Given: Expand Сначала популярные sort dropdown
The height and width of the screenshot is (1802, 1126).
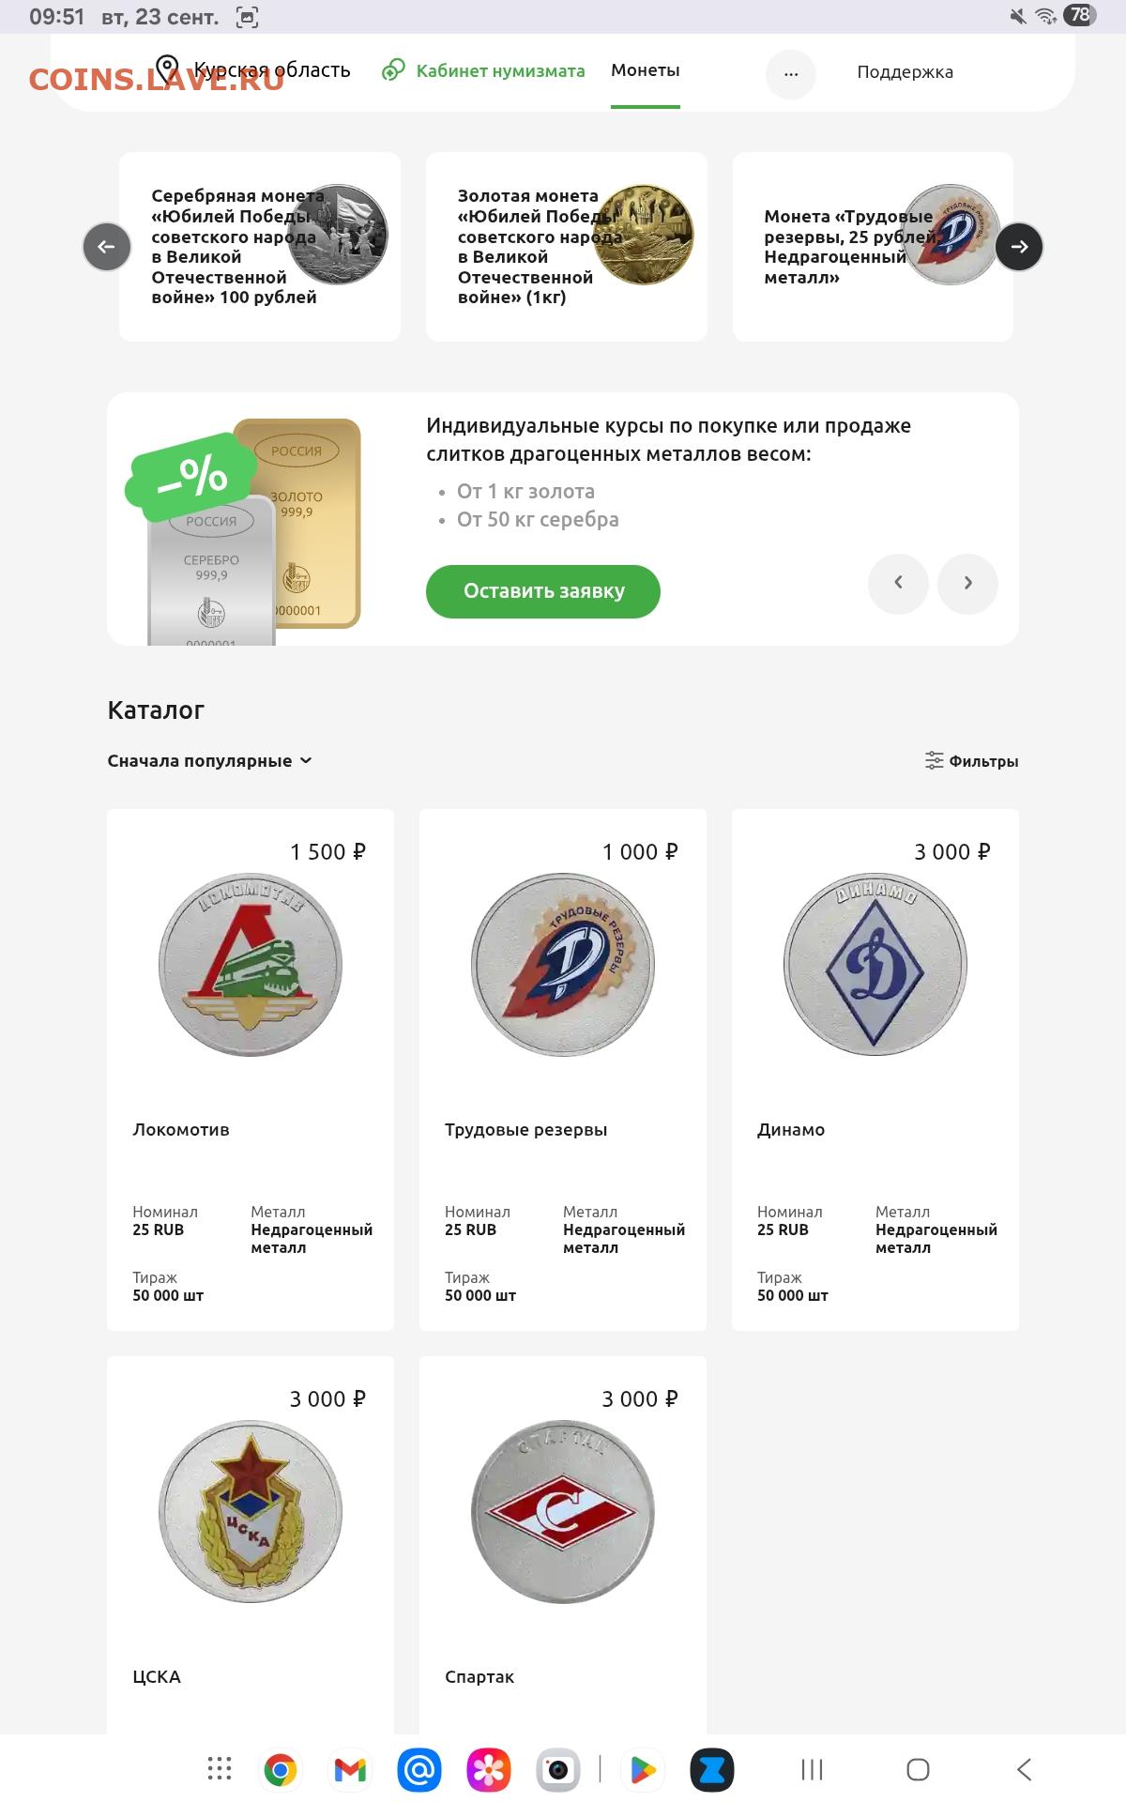Looking at the screenshot, I should point(209,761).
